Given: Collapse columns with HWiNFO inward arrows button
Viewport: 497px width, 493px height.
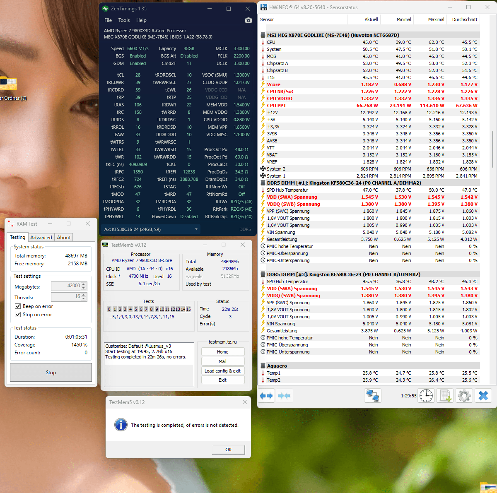Looking at the screenshot, I should [284, 396].
